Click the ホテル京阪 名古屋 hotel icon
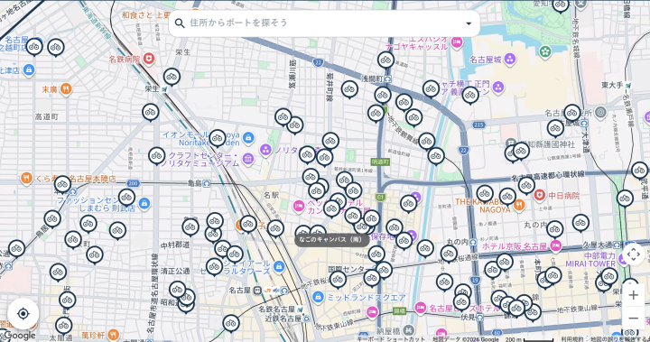 (555, 246)
